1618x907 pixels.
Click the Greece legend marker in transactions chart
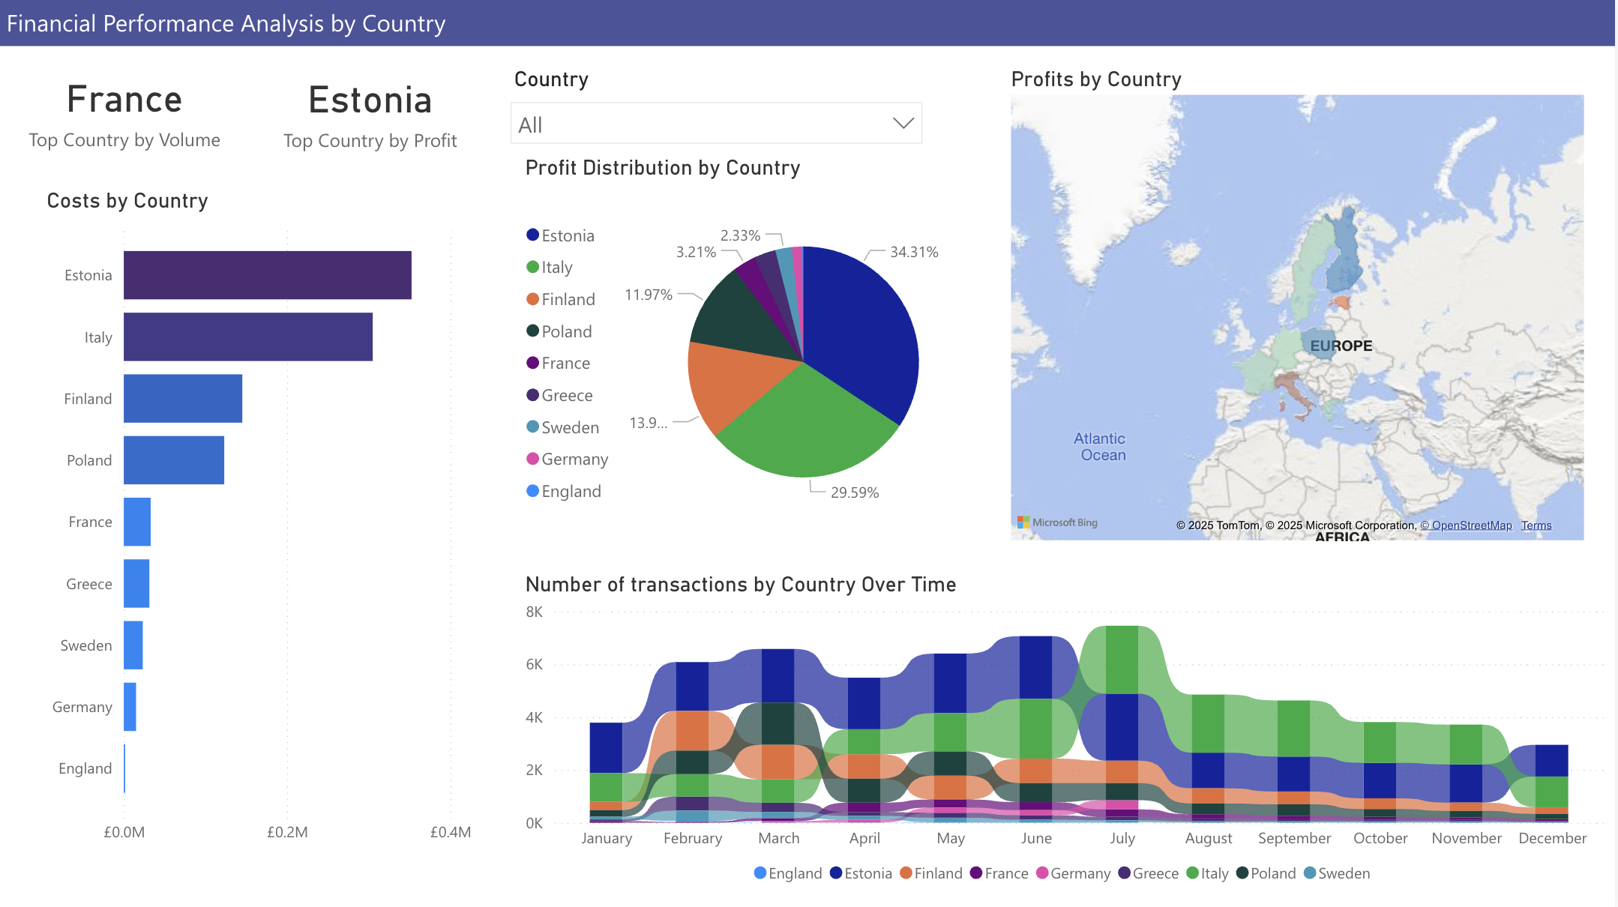(x=1124, y=873)
